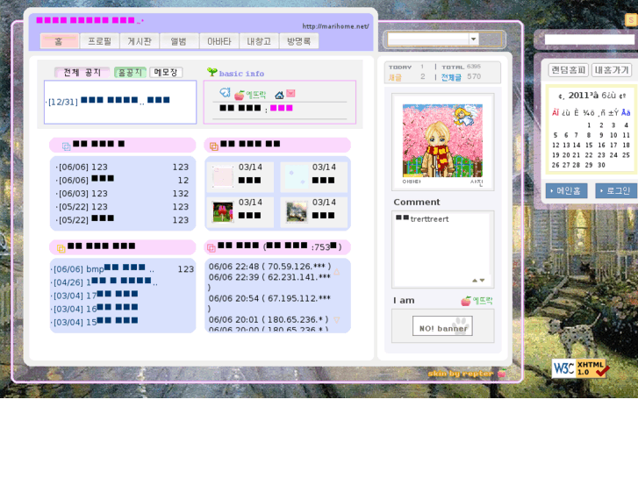Screen dimensions: 638x478
Task: Click the house icon in basic info
Action: click(279, 96)
